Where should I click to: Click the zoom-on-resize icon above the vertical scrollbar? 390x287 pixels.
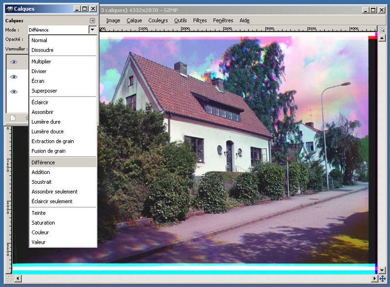coord(382,29)
